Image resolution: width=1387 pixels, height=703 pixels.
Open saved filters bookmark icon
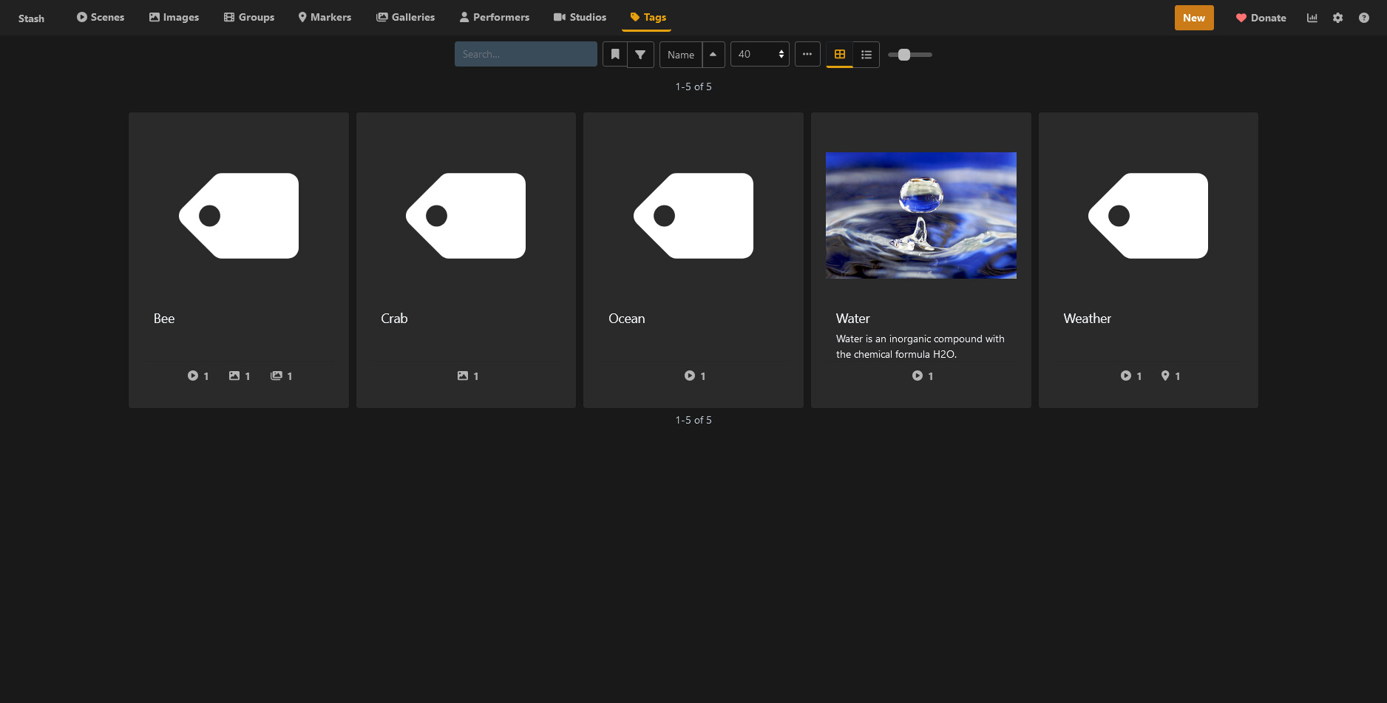(615, 54)
